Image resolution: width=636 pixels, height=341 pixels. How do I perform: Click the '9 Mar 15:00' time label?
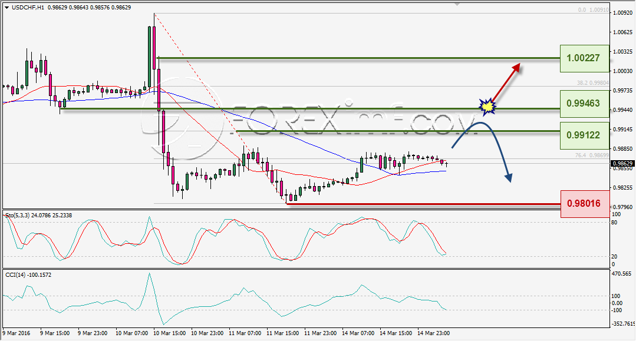(55, 333)
